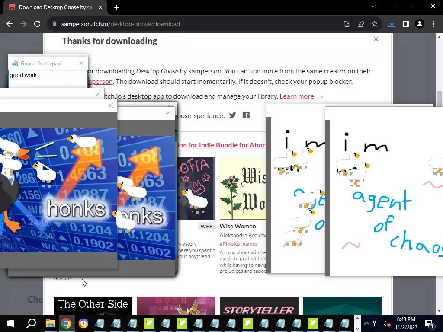The width and height of the screenshot is (443, 332).
Task: Open Windows taskbar search
Action: [31, 323]
